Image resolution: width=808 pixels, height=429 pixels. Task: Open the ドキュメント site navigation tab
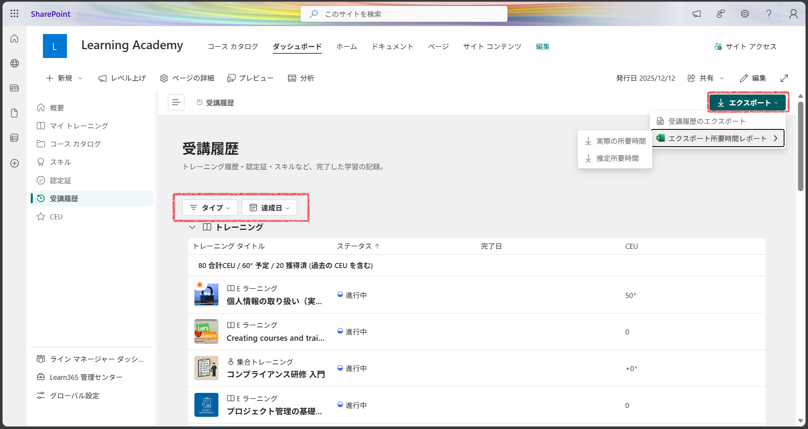392,47
